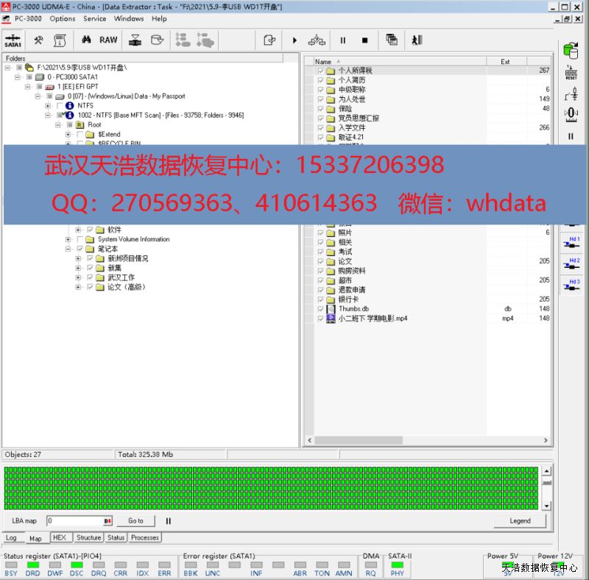Viewport: 589px width, 580px height.
Task: Select the Hd 2 head icon
Action: coord(571,264)
